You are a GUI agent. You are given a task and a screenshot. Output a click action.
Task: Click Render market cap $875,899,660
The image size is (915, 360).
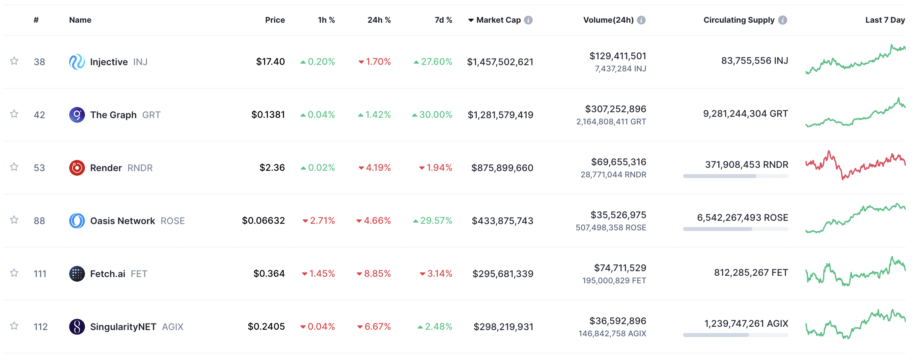click(x=502, y=167)
